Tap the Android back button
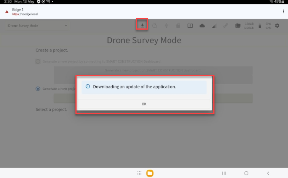288x178 pixels. (x=268, y=173)
